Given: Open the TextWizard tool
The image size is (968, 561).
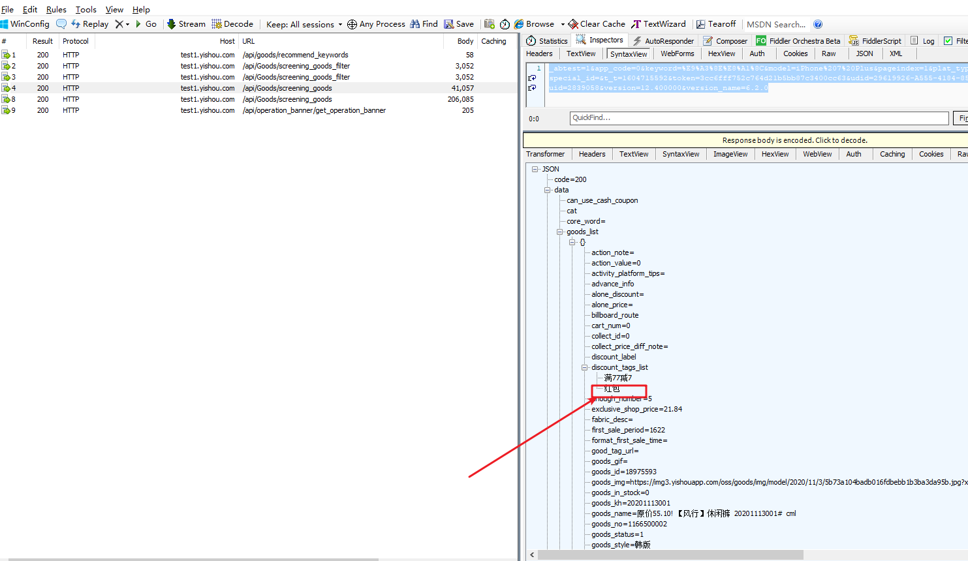Looking at the screenshot, I should point(658,24).
